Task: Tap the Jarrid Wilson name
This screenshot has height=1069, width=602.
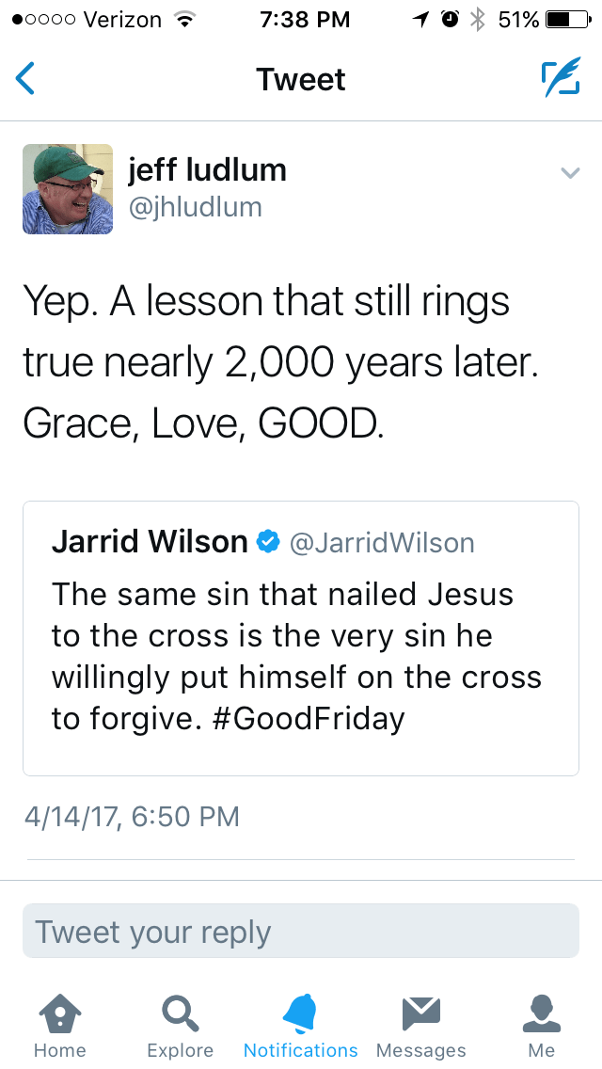Action: (149, 542)
